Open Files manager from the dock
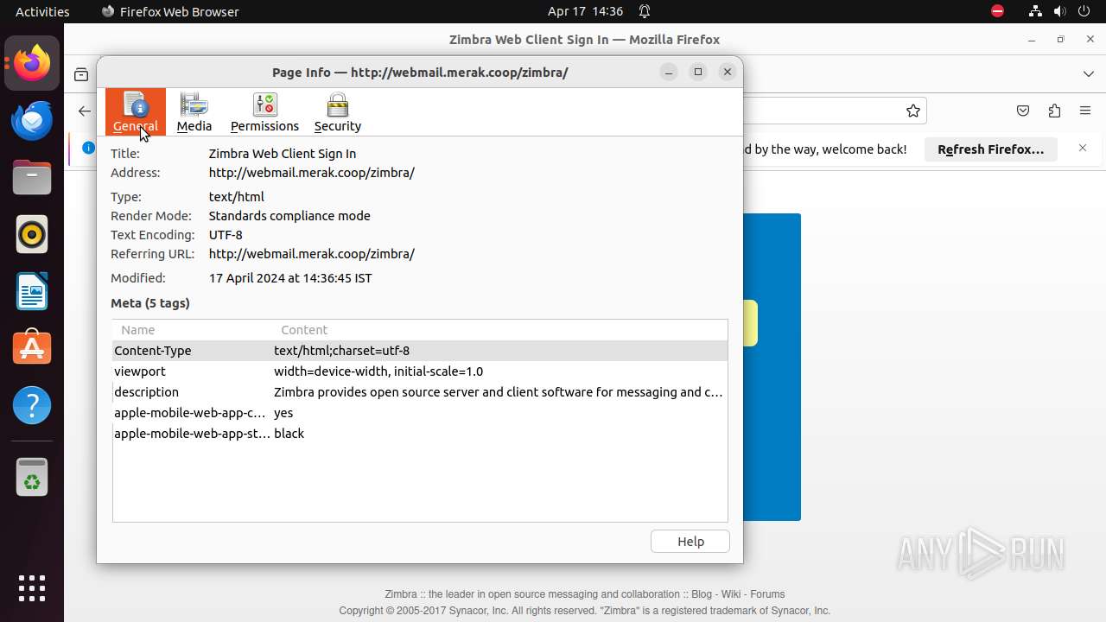 click(x=32, y=177)
